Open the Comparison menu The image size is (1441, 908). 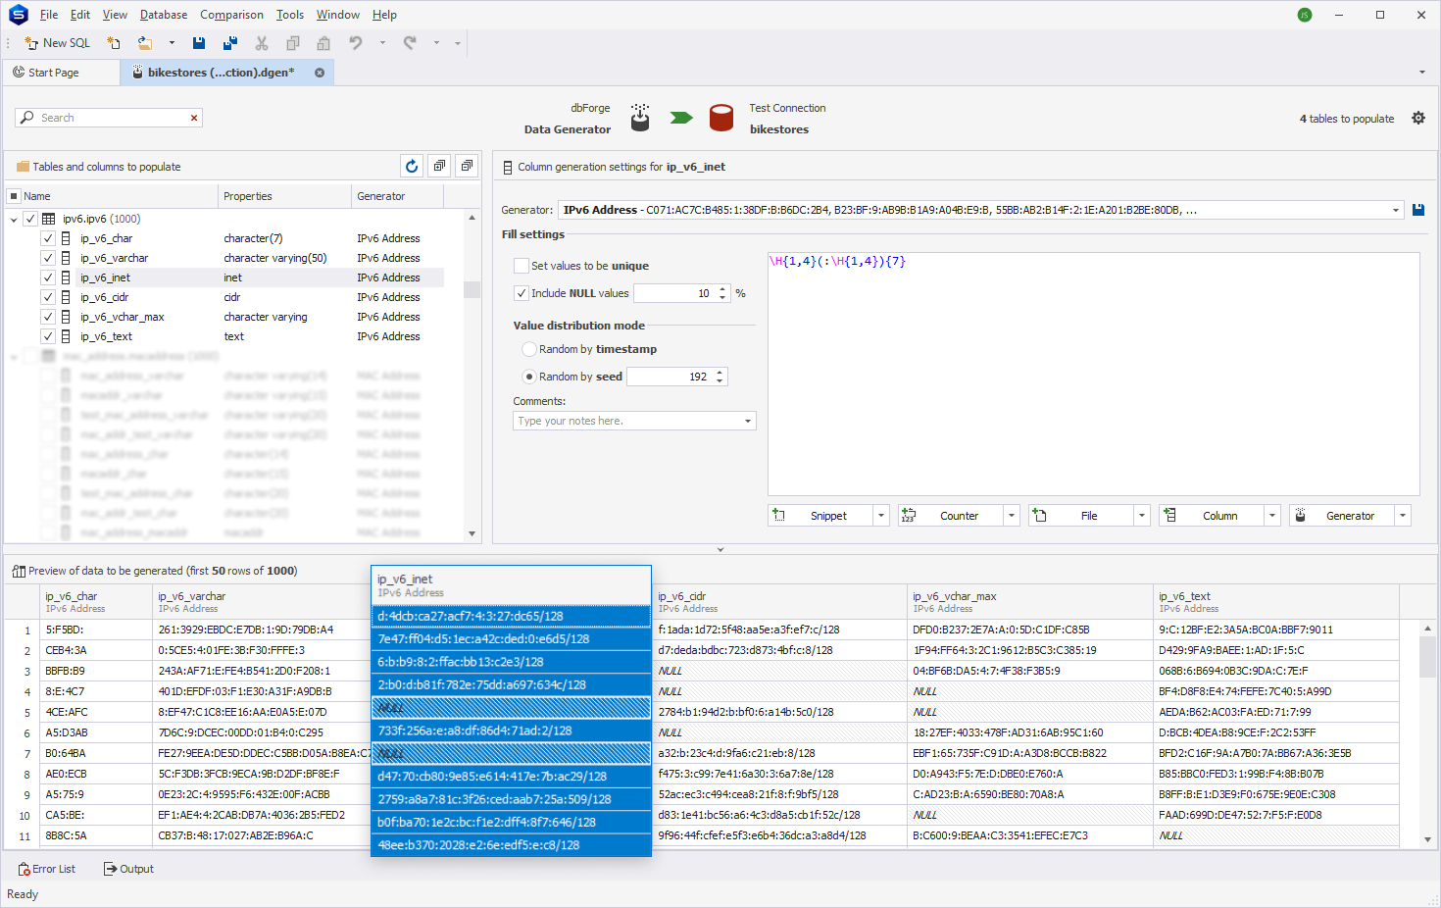[x=231, y=15]
